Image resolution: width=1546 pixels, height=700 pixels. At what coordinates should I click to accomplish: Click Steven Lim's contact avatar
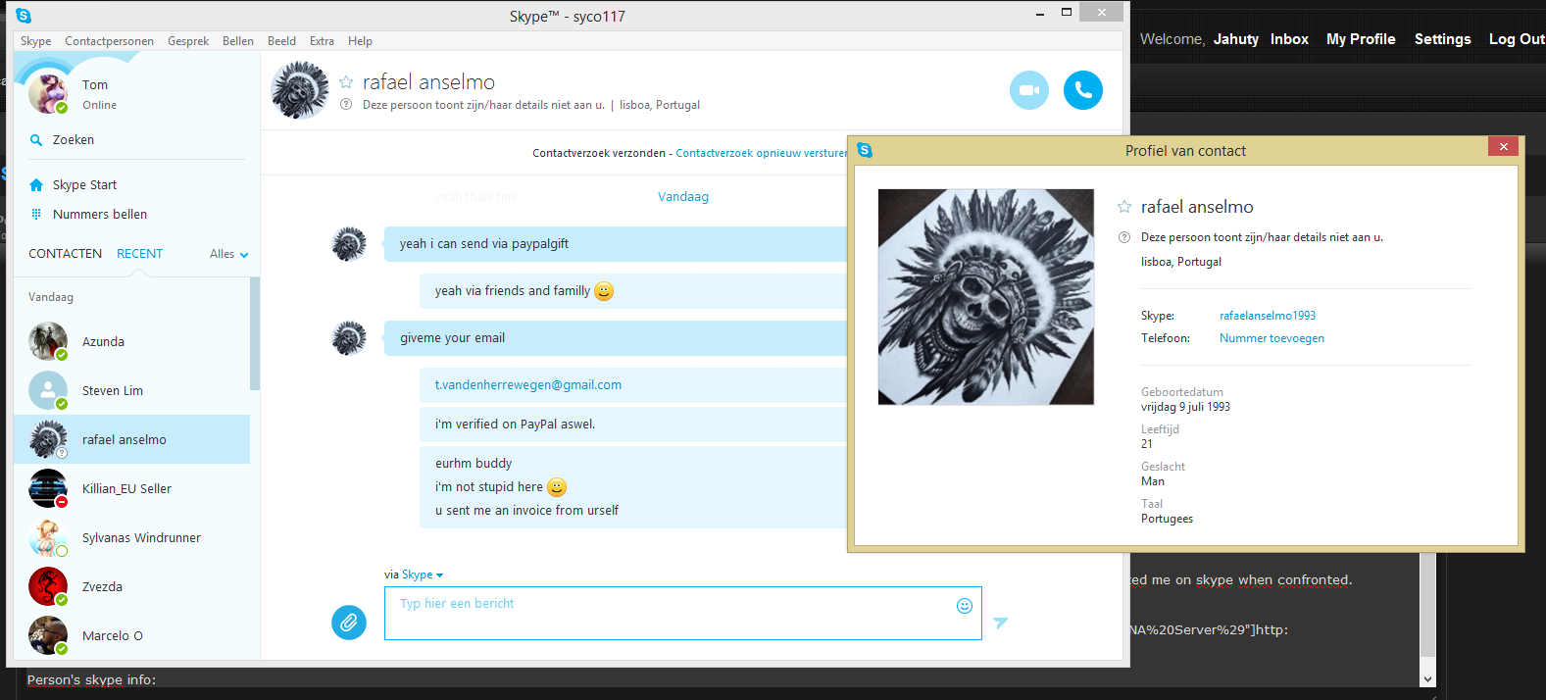click(48, 390)
